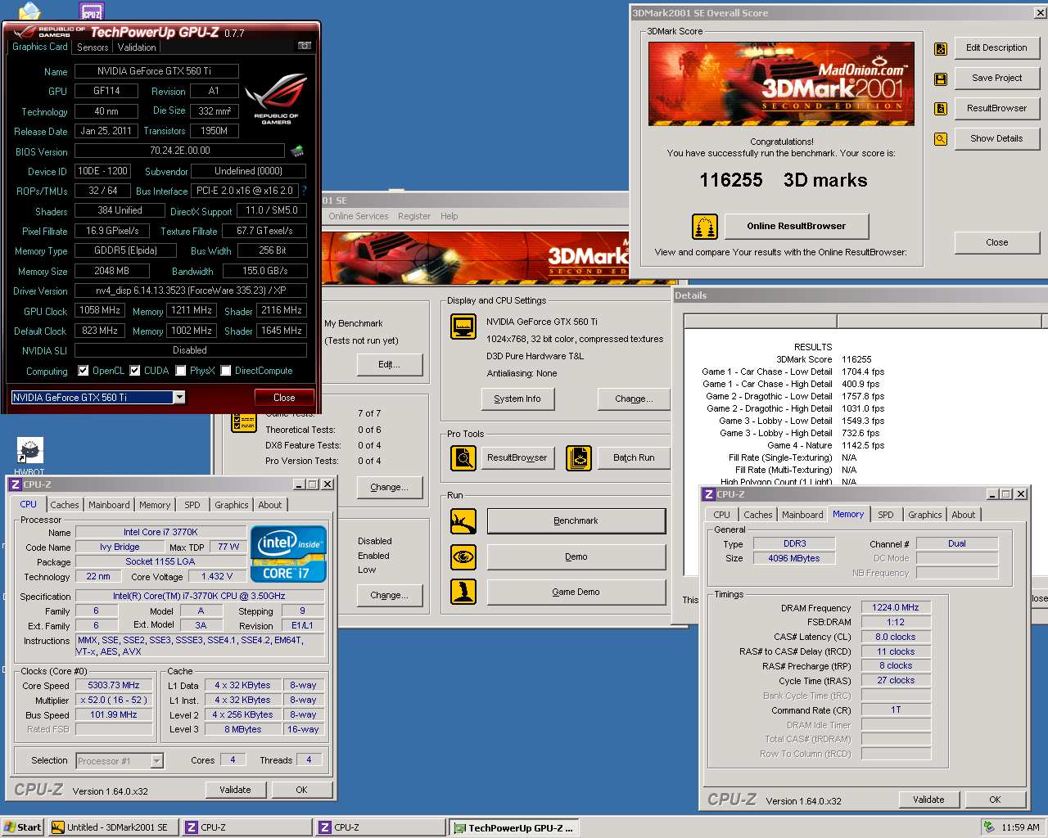Open the GPU selection dropdown in GPU-Z
Image resolution: width=1048 pixels, height=838 pixels.
(179, 397)
